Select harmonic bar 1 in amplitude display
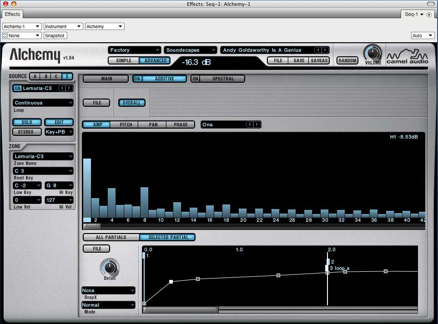438x324 pixels. tap(87, 188)
